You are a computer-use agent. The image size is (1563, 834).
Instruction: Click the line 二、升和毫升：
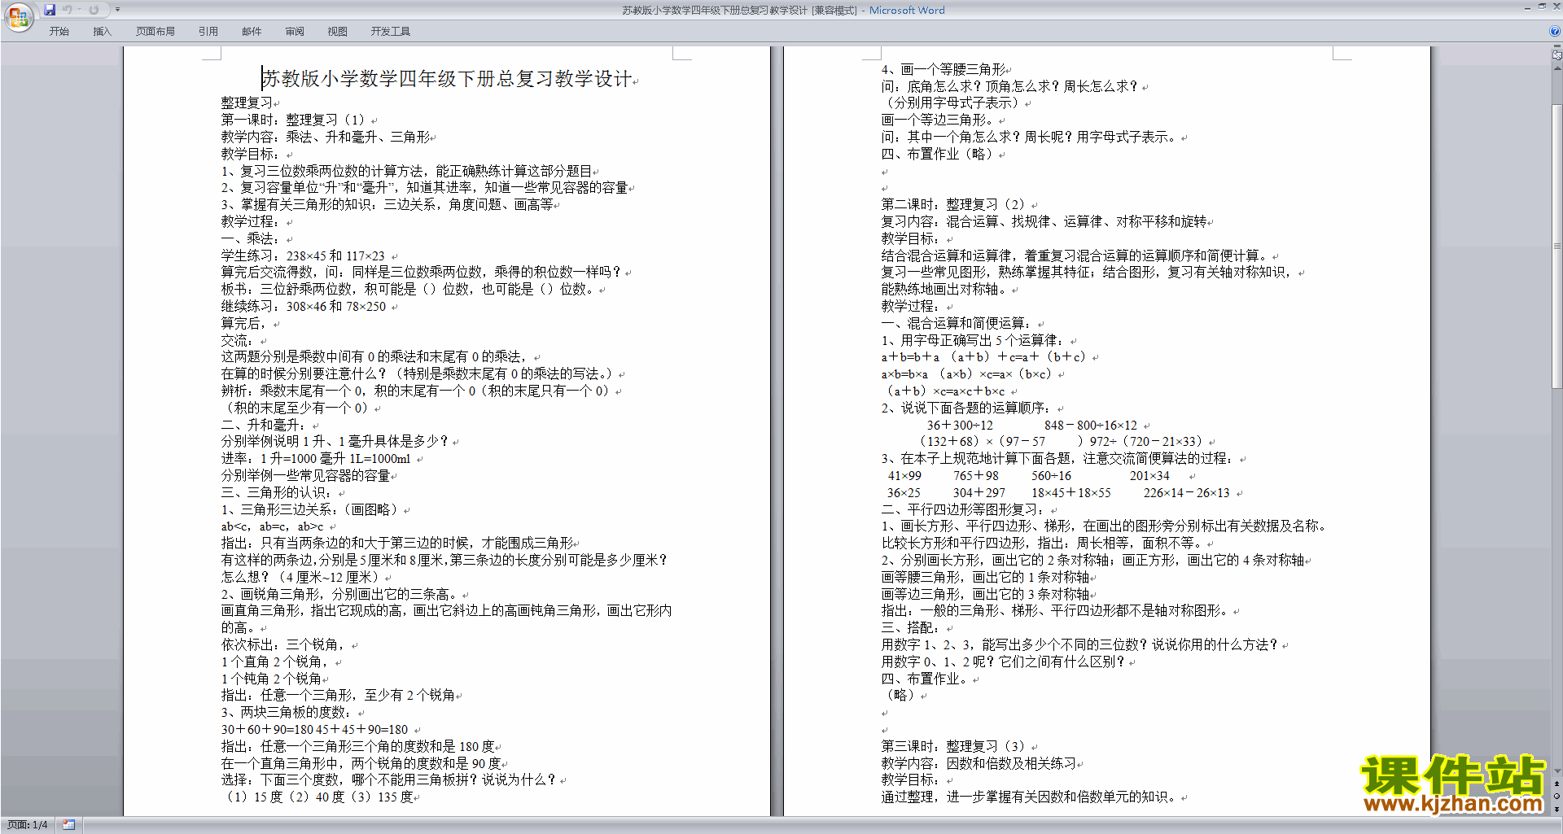click(x=265, y=425)
